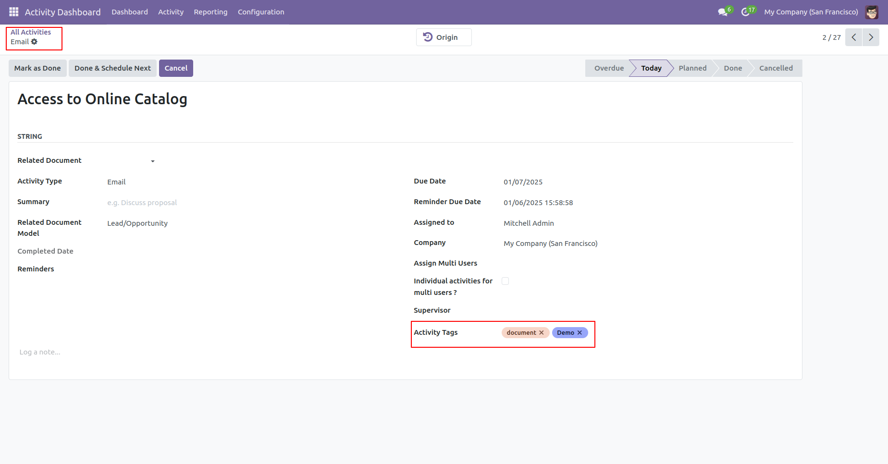888x464 pixels.
Task: Click Activity Dashboard app title
Action: [62, 12]
